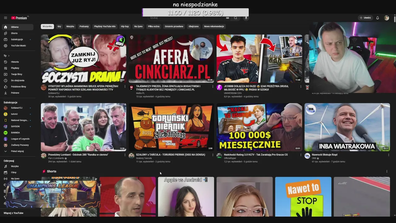Select the Obejrzane filter chip
Viewport: 396px width, 223px height.
tap(194, 26)
